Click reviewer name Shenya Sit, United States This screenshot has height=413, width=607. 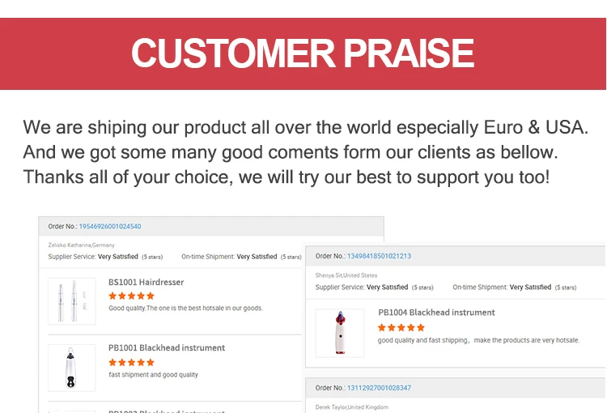pyautogui.click(x=346, y=275)
